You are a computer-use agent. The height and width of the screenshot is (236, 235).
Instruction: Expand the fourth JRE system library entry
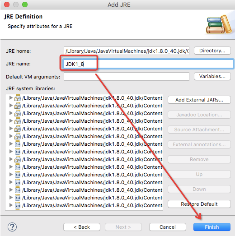pos(11,121)
